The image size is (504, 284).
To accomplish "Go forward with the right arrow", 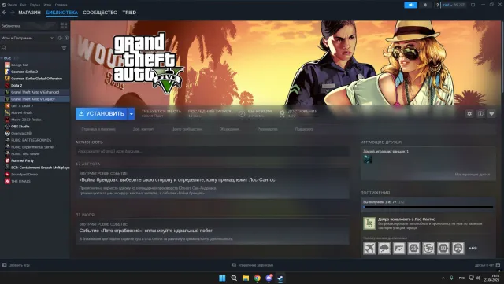I will point(12,13).
